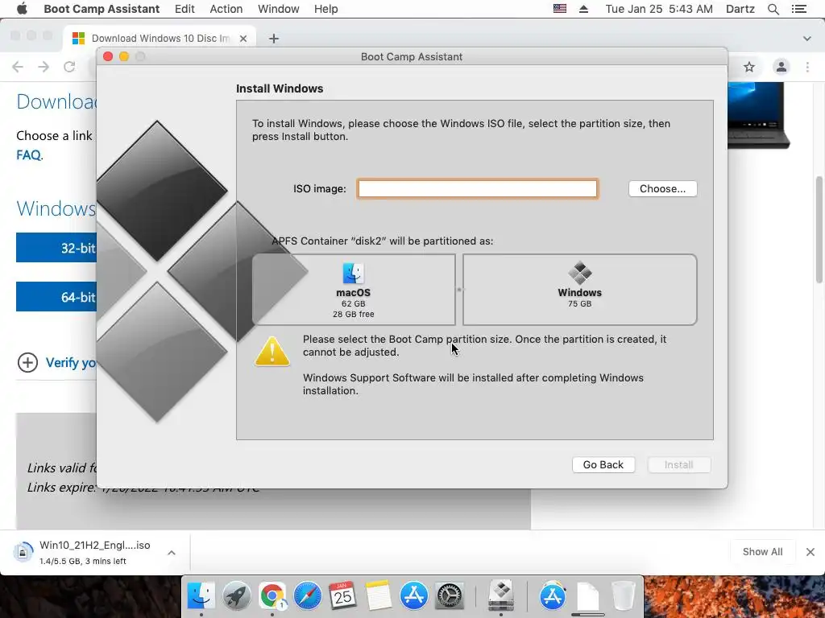This screenshot has height=618, width=825.
Task: Open the Help menu
Action: tap(325, 9)
